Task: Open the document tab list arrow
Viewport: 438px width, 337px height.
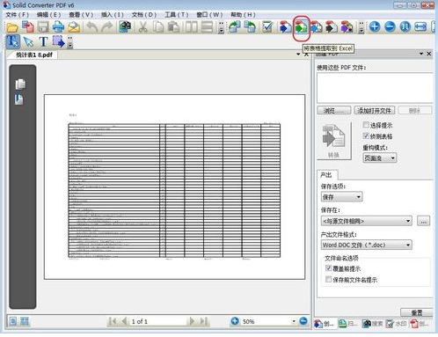Action: [298, 54]
